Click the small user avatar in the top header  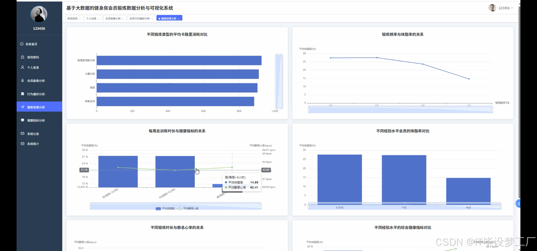pos(492,8)
